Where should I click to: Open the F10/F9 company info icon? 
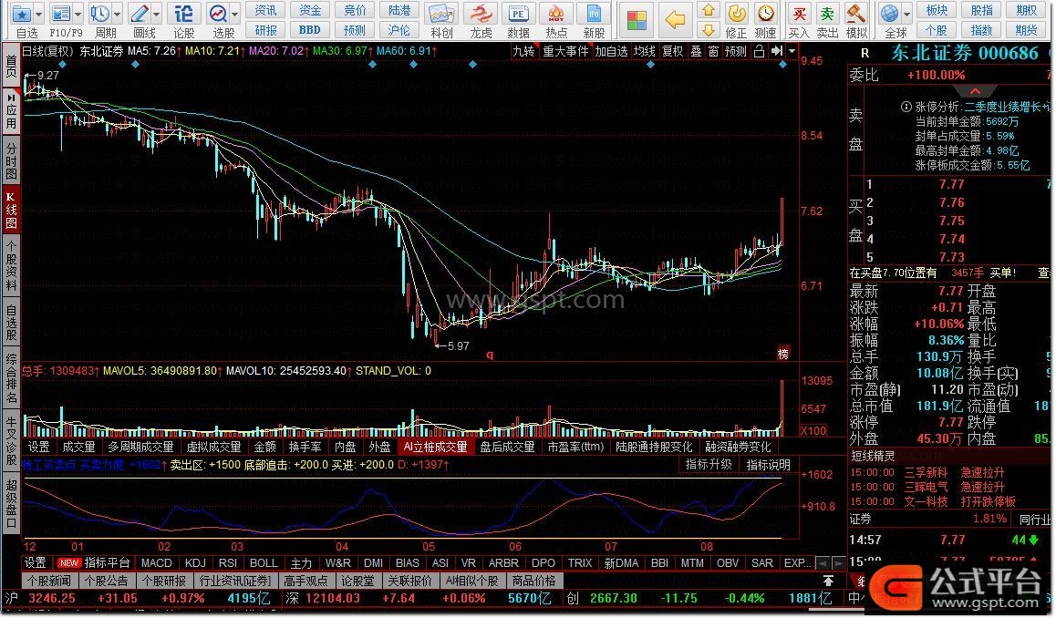[x=60, y=14]
